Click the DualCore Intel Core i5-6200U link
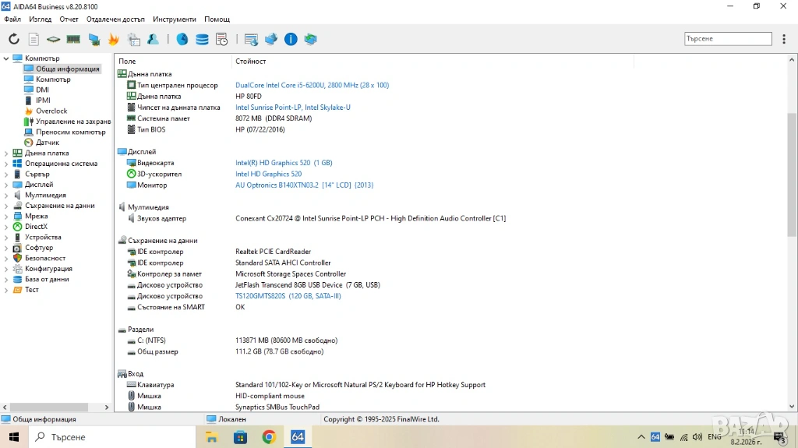 tap(312, 85)
